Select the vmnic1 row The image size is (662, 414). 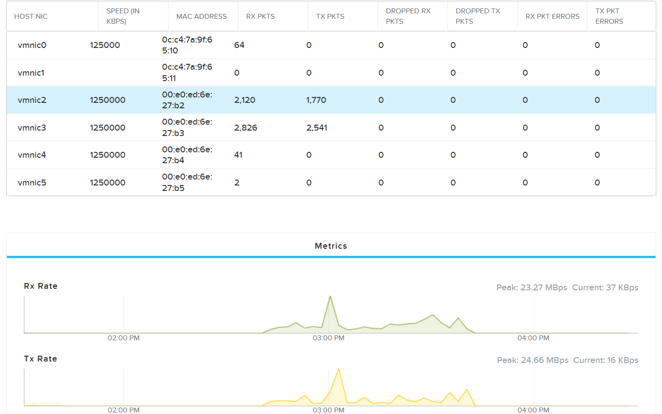point(331,73)
